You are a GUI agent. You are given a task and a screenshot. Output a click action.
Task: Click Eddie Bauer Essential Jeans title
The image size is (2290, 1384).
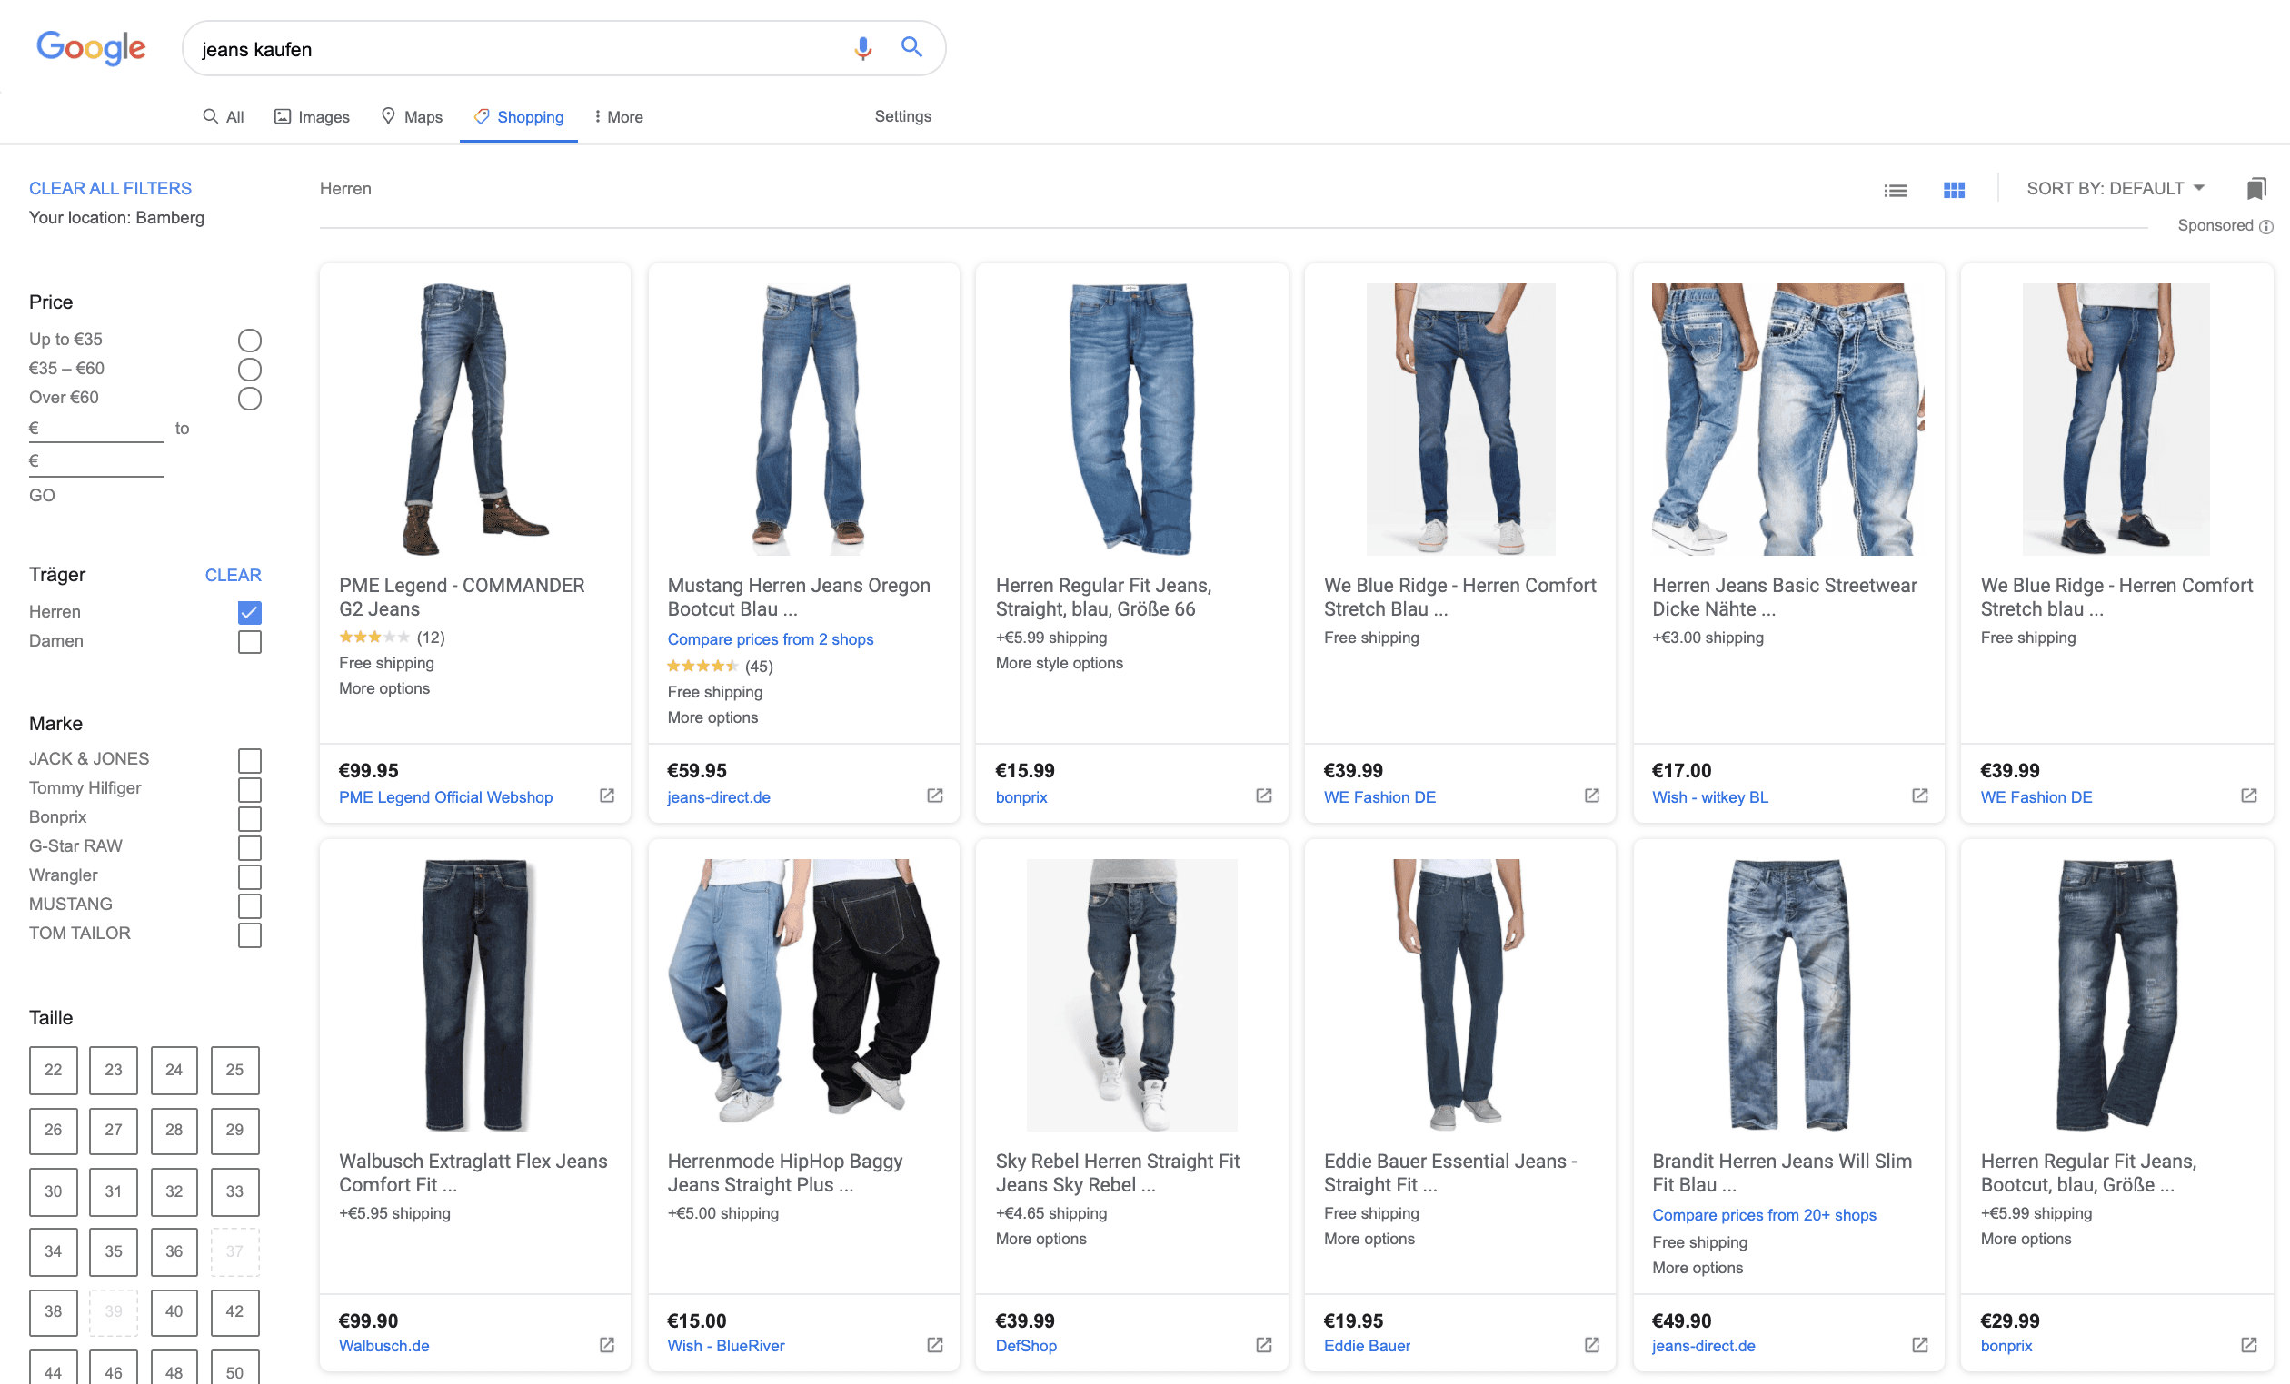[1449, 1173]
